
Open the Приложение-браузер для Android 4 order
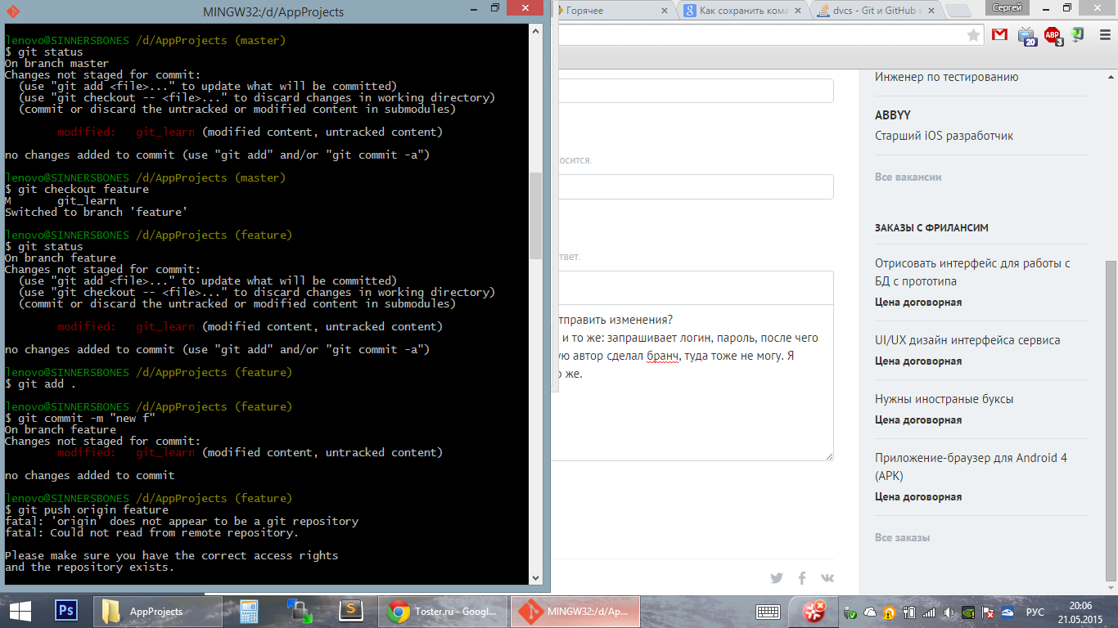pos(971,466)
